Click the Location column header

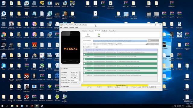pos(137,50)
